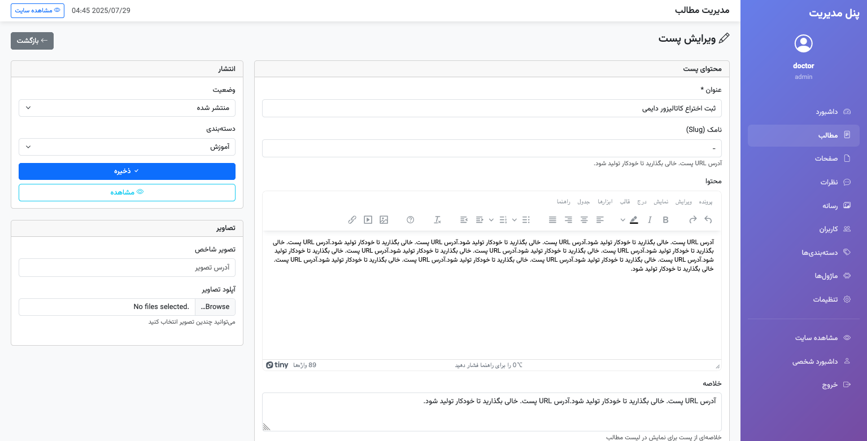
Task: Undo the last edit in the content editor
Action: [x=708, y=219]
